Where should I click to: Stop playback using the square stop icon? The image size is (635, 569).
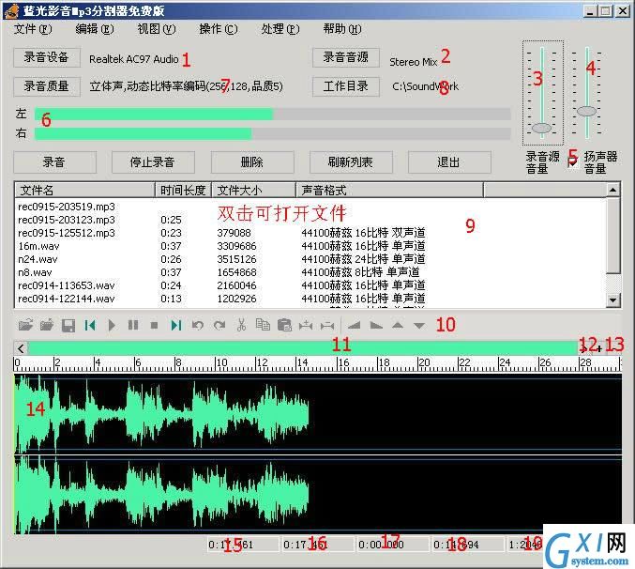[x=154, y=325]
